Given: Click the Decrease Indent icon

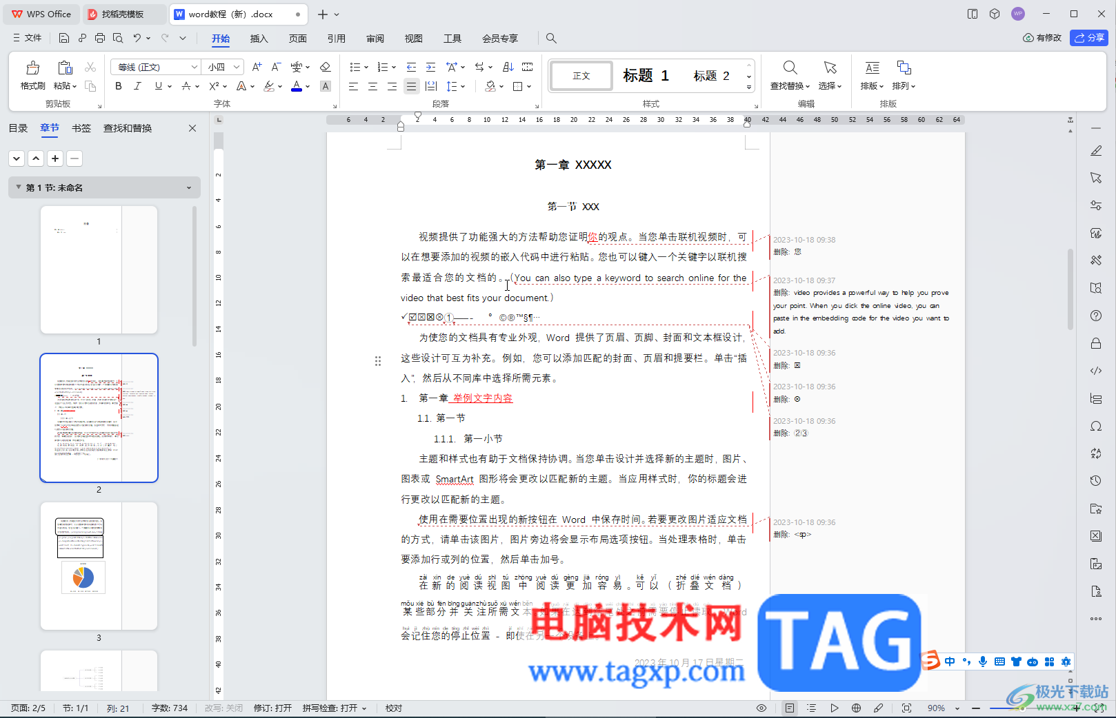Looking at the screenshot, I should [x=411, y=67].
